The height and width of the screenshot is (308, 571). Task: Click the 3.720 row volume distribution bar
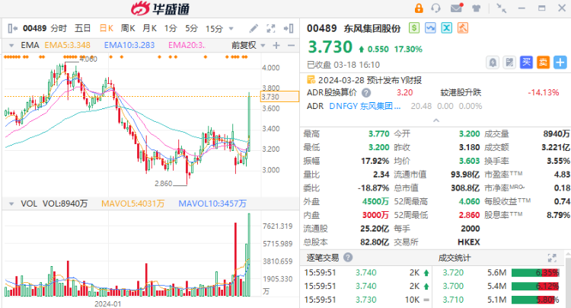tap(535, 273)
